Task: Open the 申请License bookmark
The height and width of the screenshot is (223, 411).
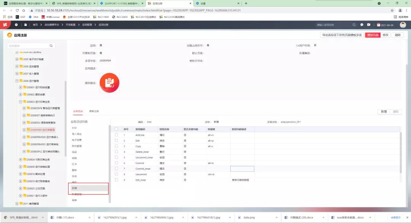Action: pos(51,17)
